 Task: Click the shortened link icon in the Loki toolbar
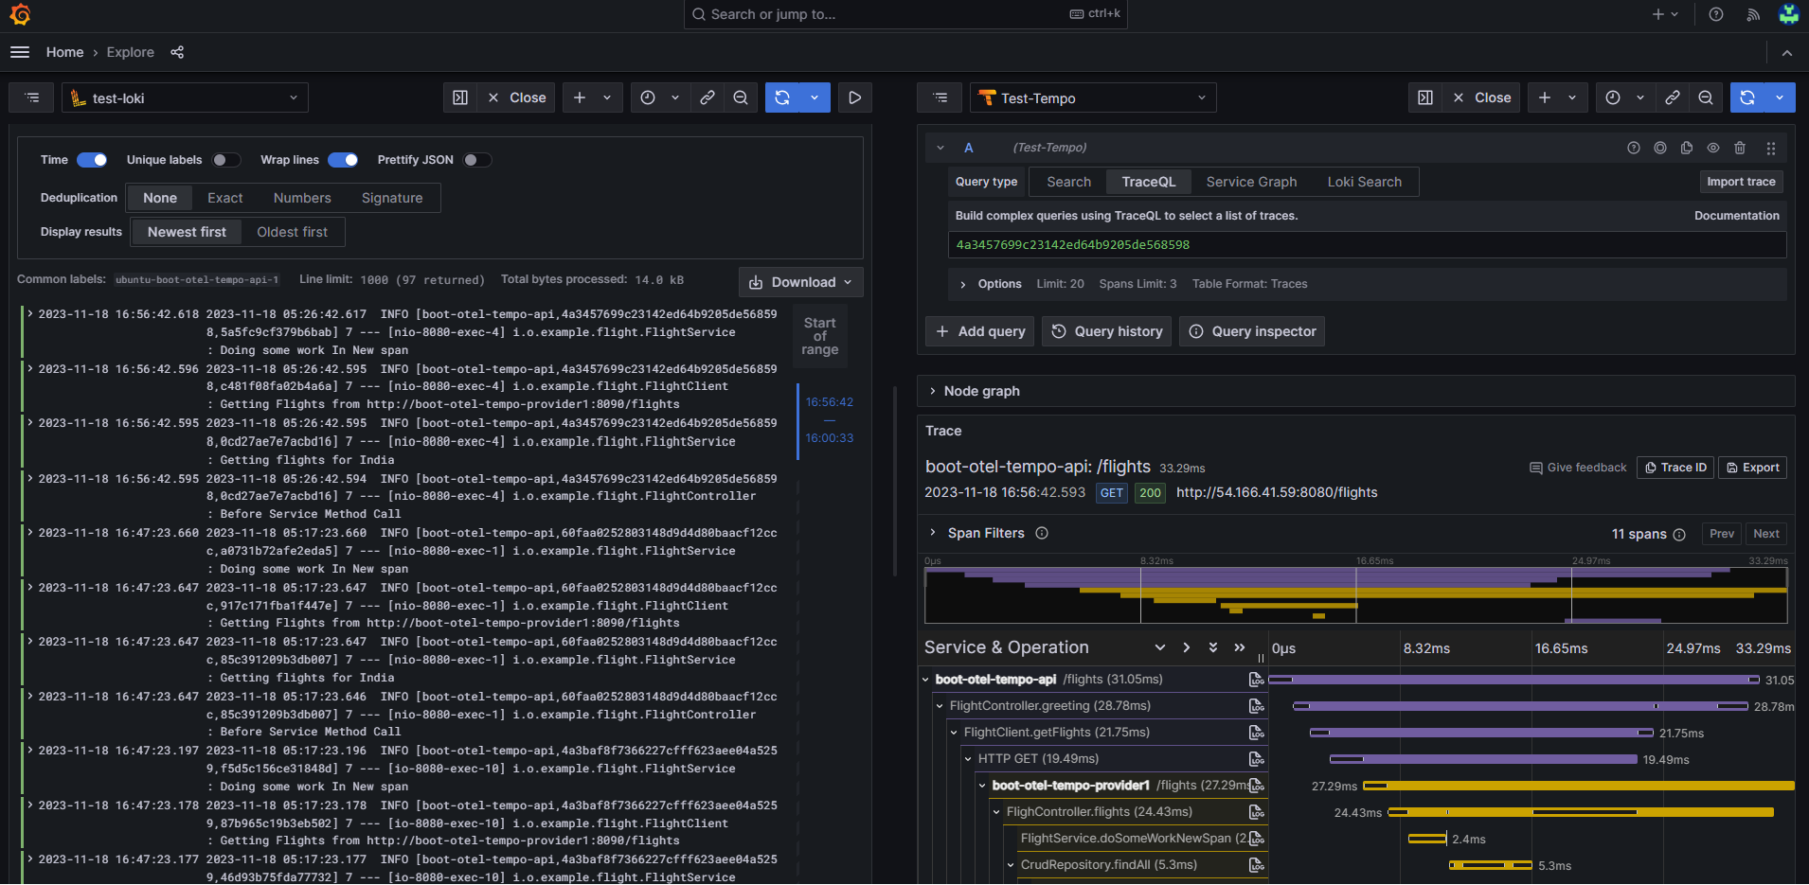(707, 97)
